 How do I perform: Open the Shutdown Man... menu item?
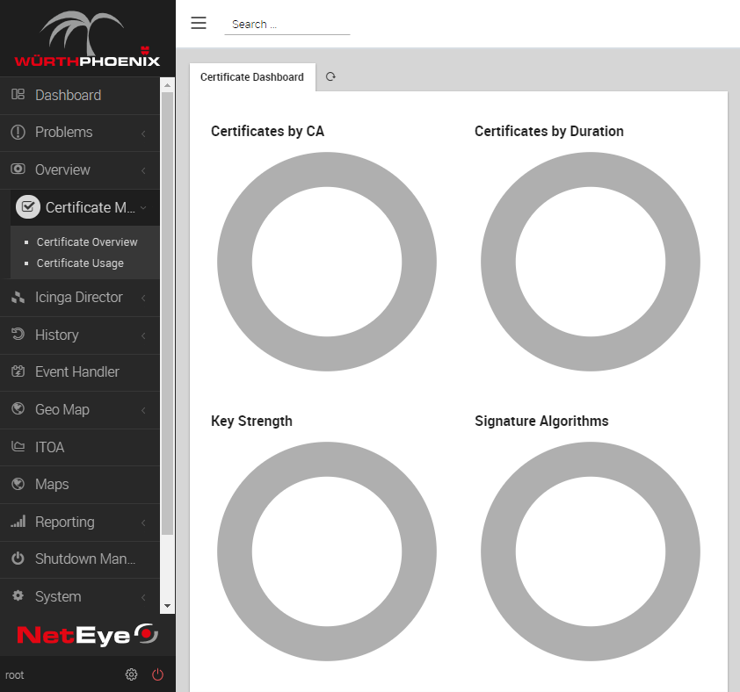pyautogui.click(x=80, y=559)
